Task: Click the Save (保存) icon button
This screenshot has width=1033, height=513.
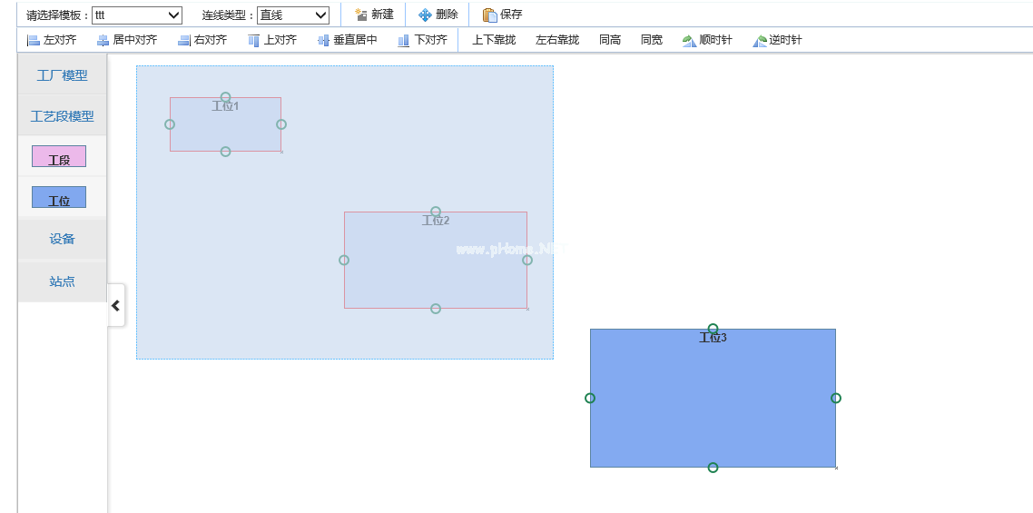Action: [502, 15]
